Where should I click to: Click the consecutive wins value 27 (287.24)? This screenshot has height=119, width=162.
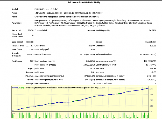[89, 76]
